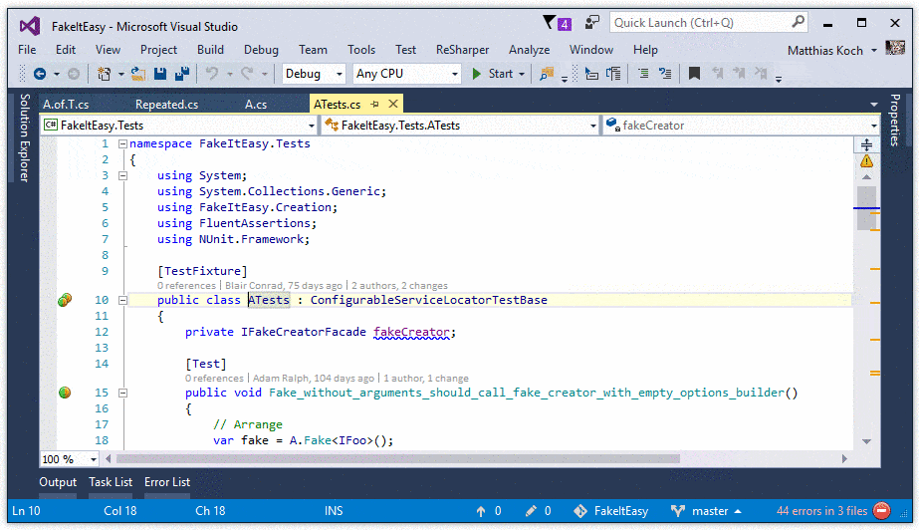
Task: Click the Start debugging play icon
Action: tap(477, 74)
